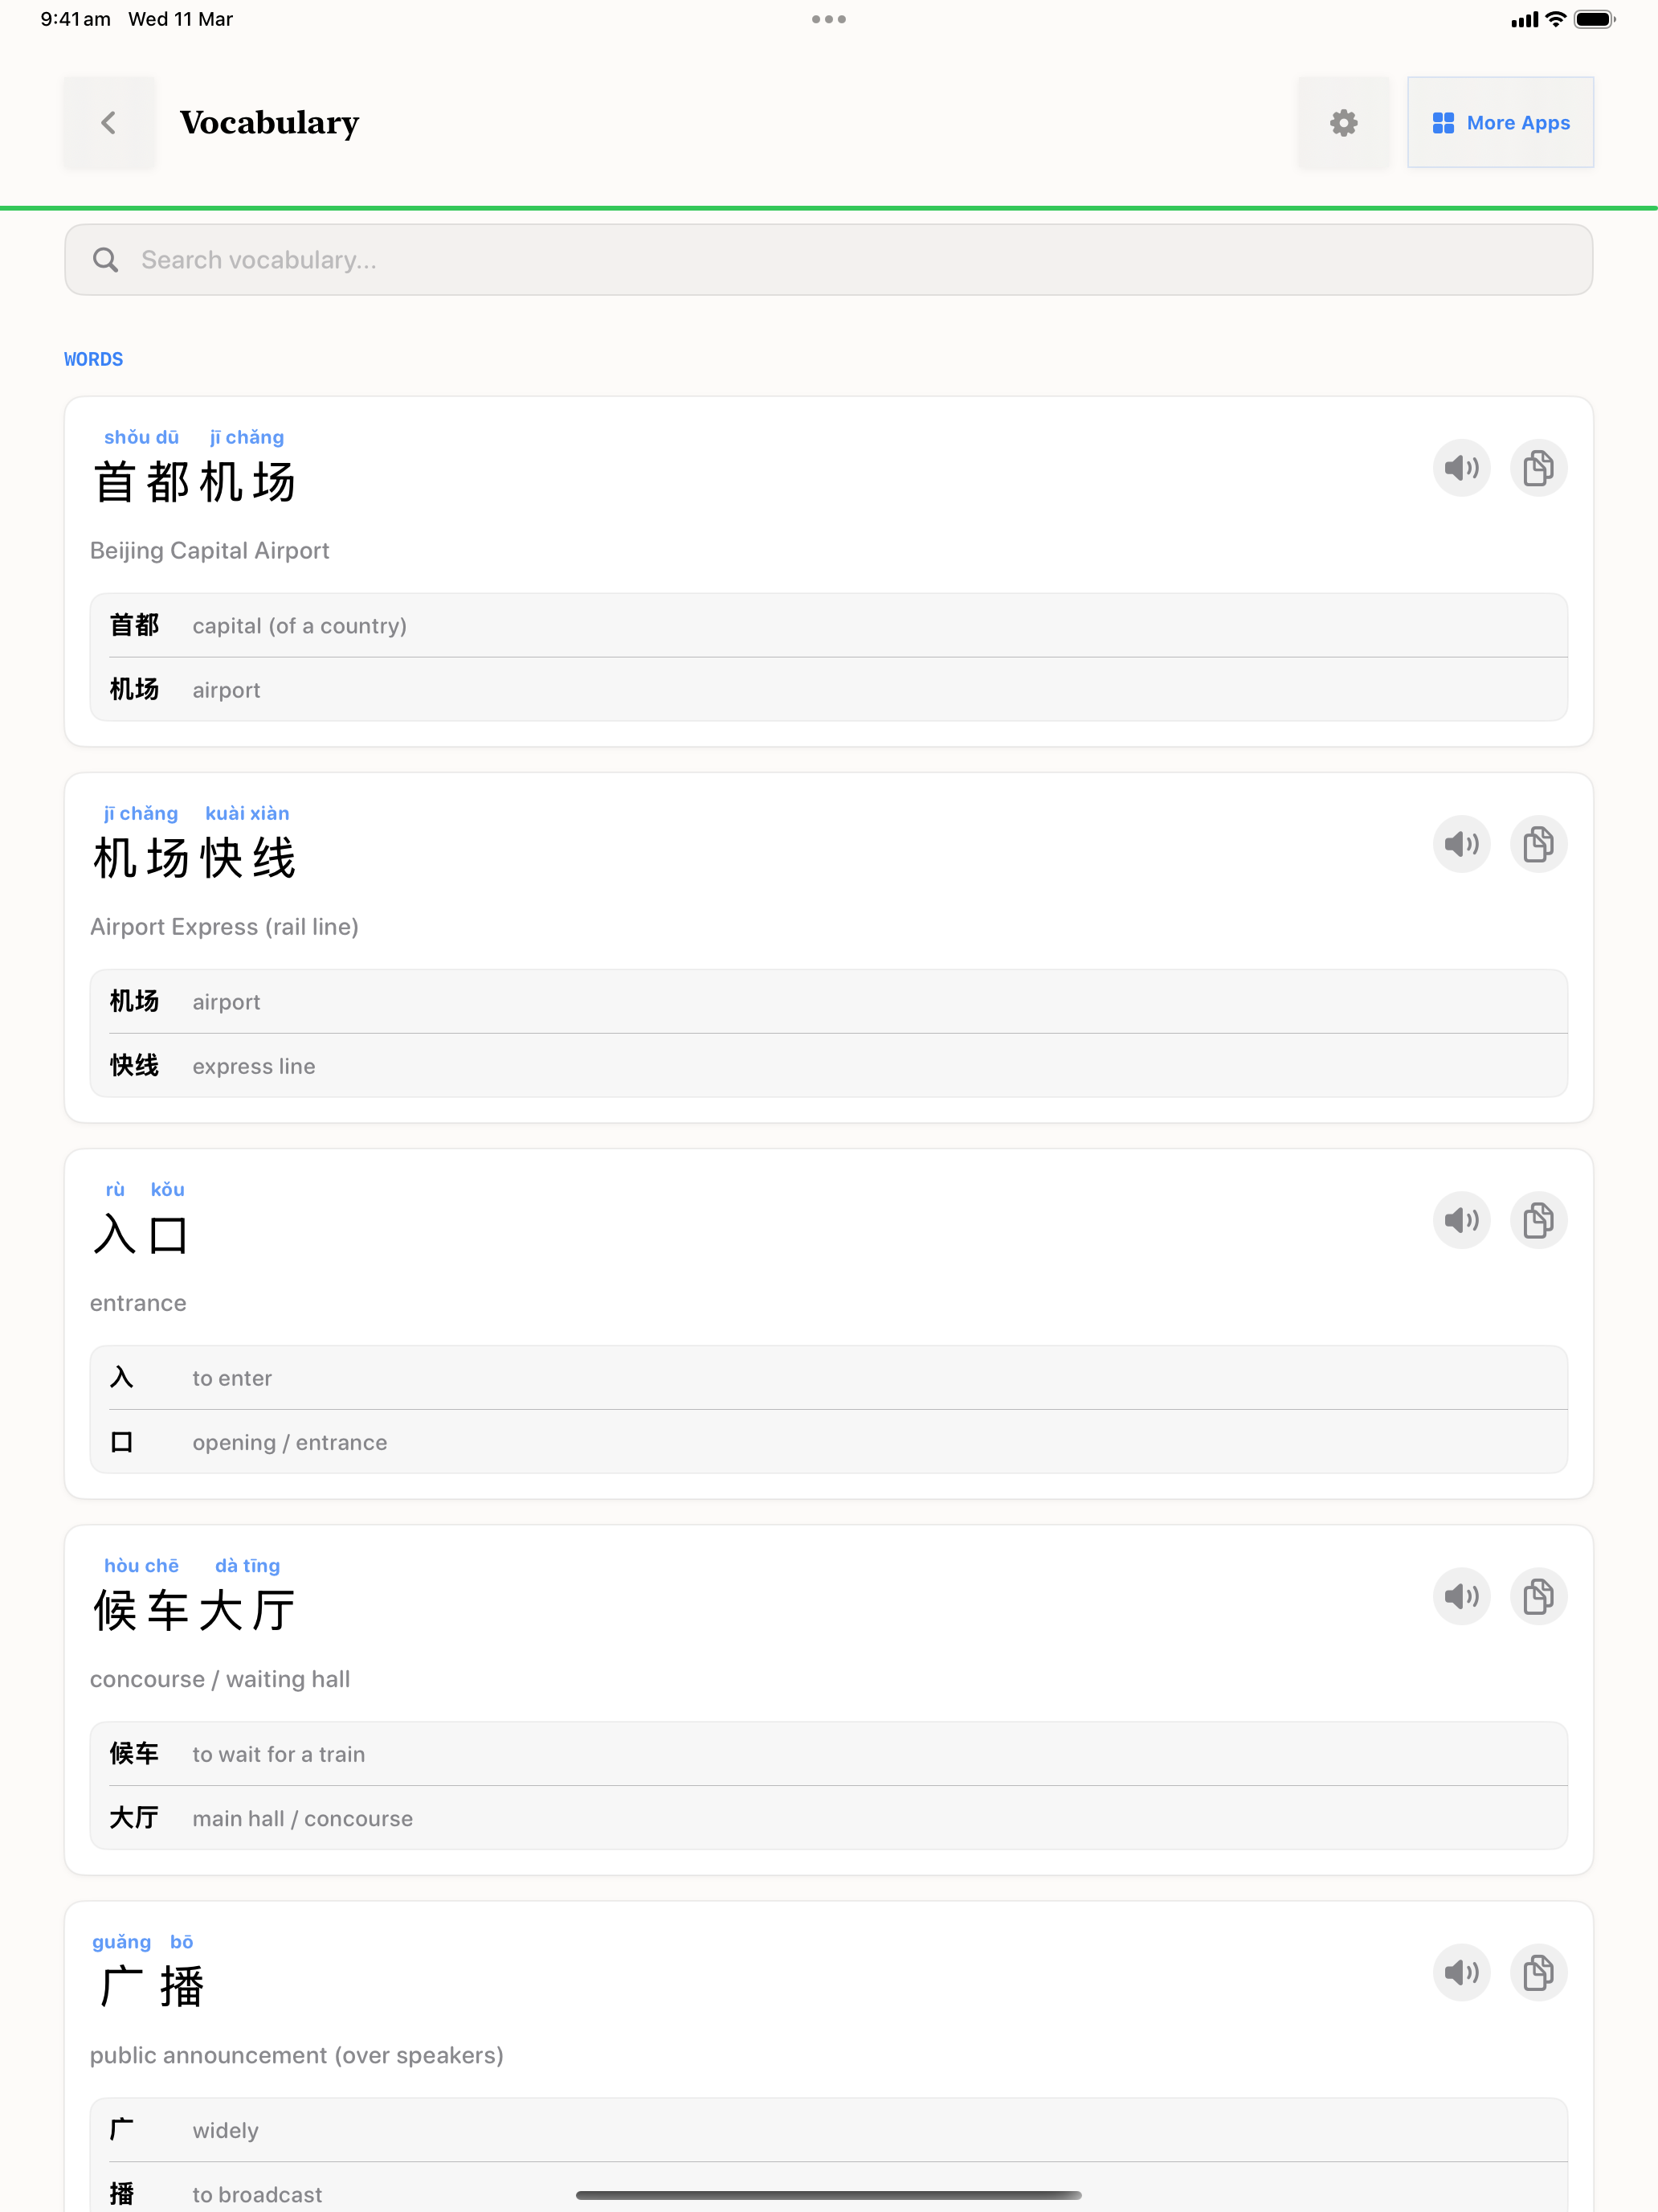Play pronunciation of 候车大厅 waiting hall
The image size is (1658, 2212).
[1461, 1596]
